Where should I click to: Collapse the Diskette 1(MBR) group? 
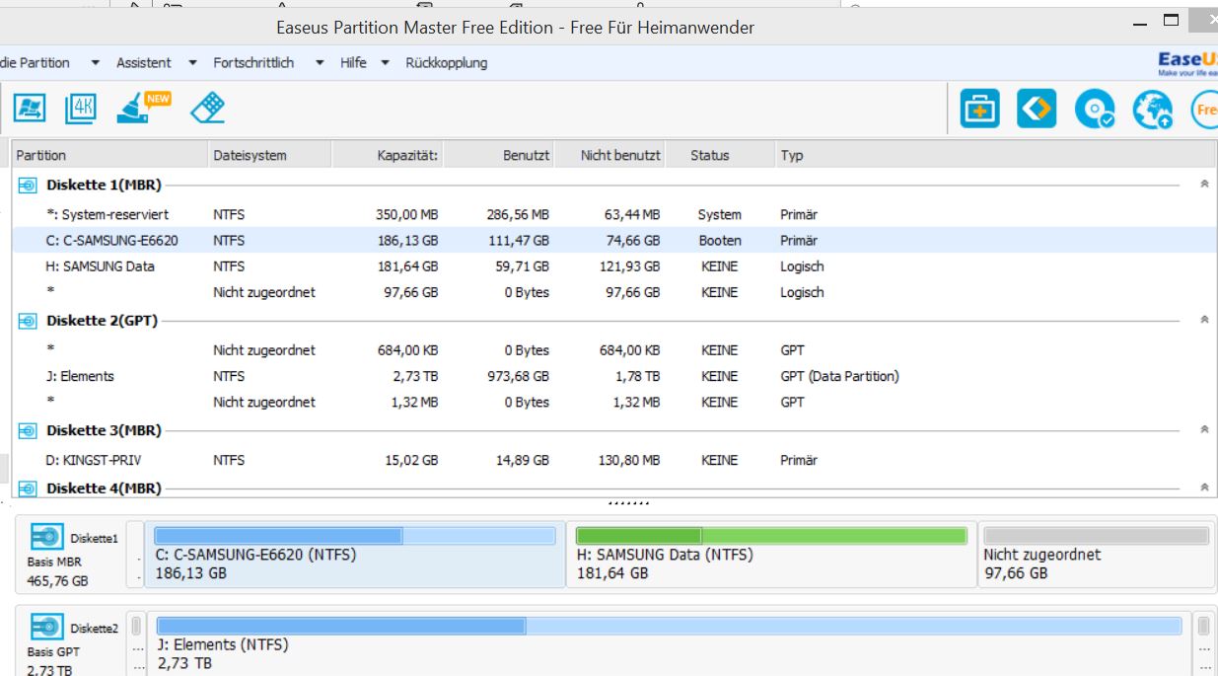(1204, 185)
